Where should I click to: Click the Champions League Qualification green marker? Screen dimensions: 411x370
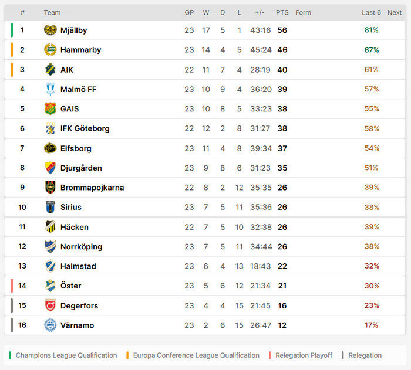tap(11, 355)
